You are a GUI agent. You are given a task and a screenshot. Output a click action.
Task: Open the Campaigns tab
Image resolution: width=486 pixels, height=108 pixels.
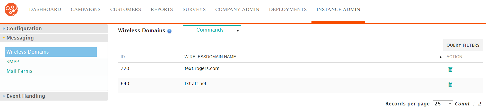(x=85, y=9)
